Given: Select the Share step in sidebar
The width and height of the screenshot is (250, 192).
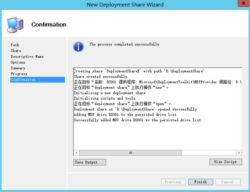Looking at the screenshot, I should 16,51.
